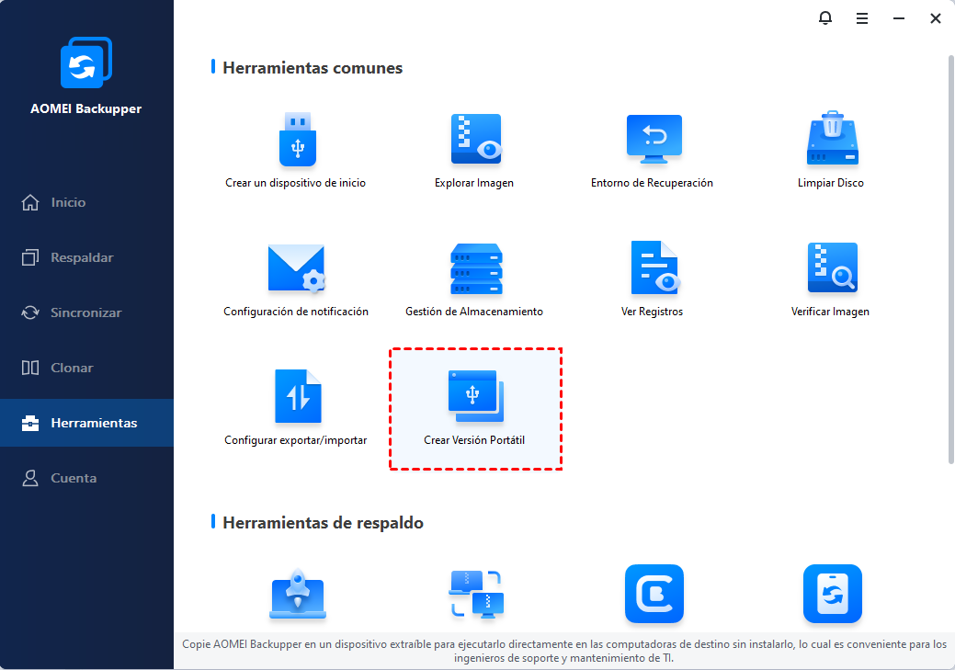Click the Copie AOMEI Backupper tooltip text
Viewport: 955px width, 670px height.
coord(564,651)
